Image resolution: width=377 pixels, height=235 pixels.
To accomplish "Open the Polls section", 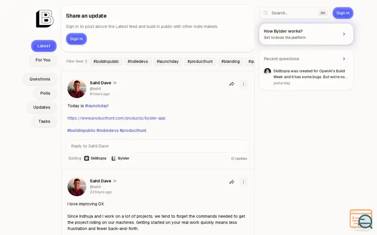I will (45, 93).
